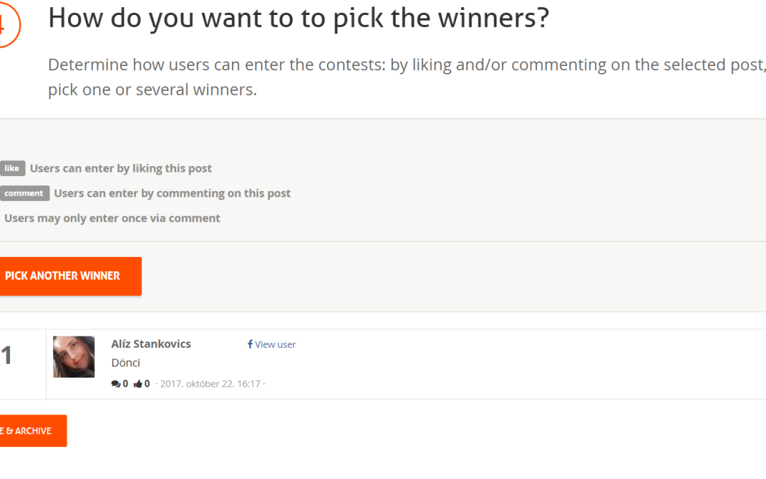Select the gray 'like' badge
This screenshot has height=479, width=766.
(12, 168)
